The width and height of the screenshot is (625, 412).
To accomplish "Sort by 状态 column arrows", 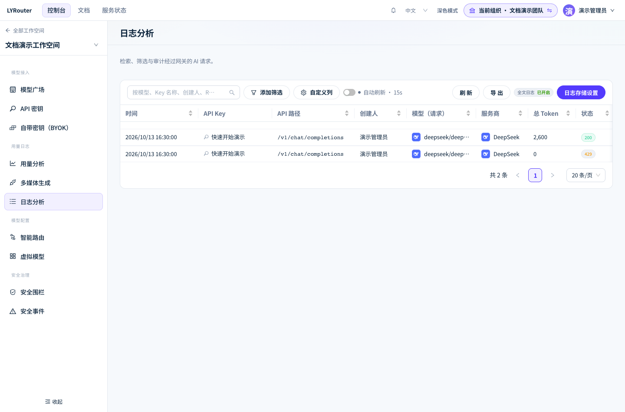I will [607, 114].
